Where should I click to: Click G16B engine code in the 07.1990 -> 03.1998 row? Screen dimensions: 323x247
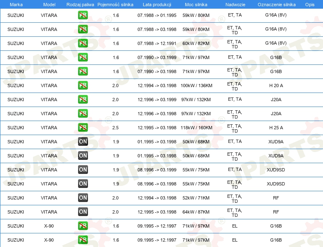pos(276,71)
